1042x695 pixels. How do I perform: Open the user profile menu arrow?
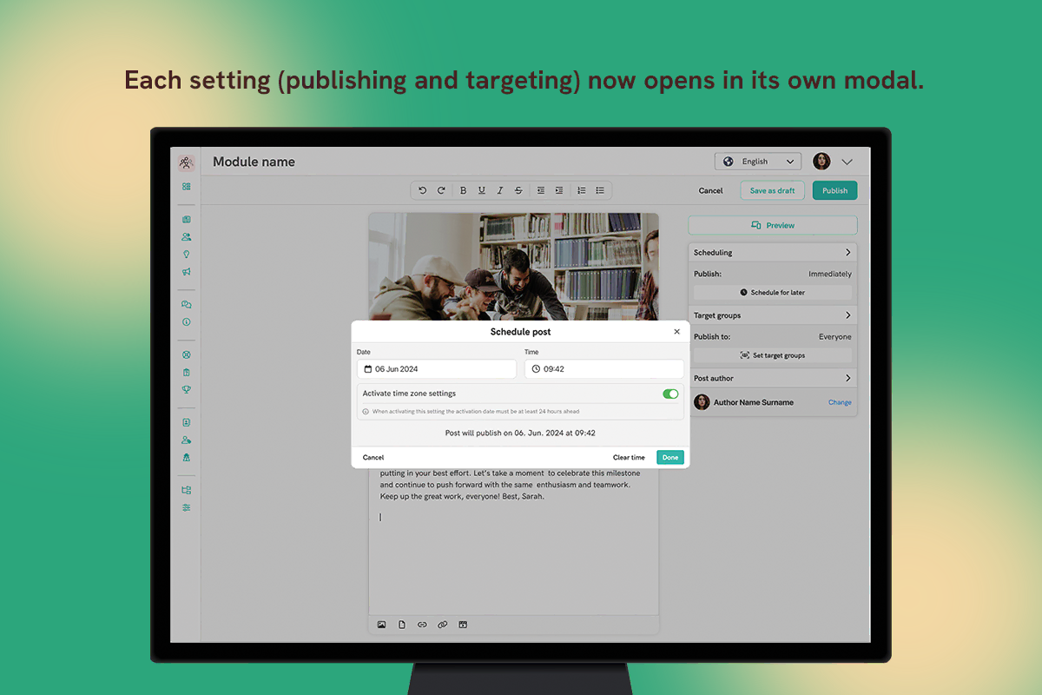[x=847, y=162]
